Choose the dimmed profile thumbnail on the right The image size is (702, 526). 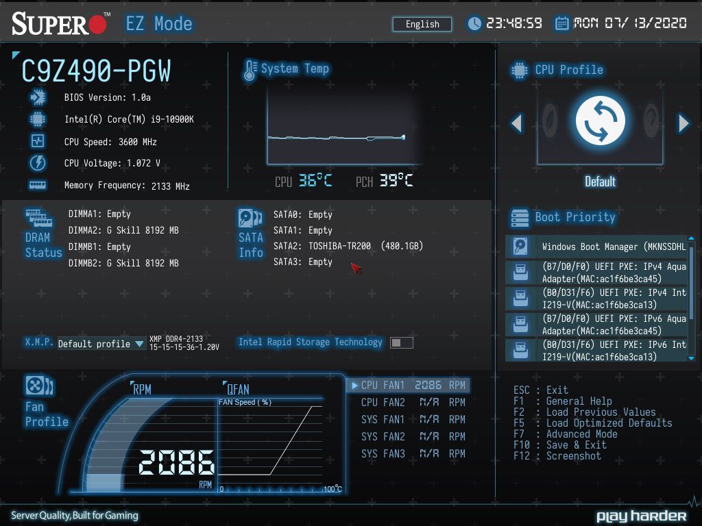[x=651, y=121]
